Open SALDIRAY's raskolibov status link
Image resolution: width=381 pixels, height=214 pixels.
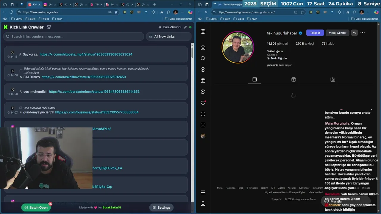[x=84, y=77]
